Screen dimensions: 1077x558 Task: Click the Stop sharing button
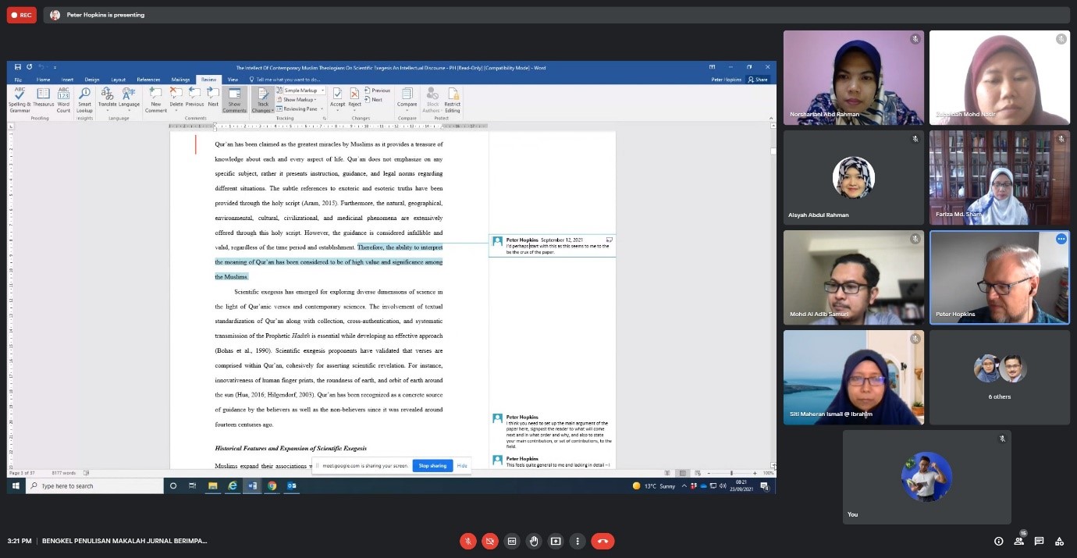(x=432, y=466)
